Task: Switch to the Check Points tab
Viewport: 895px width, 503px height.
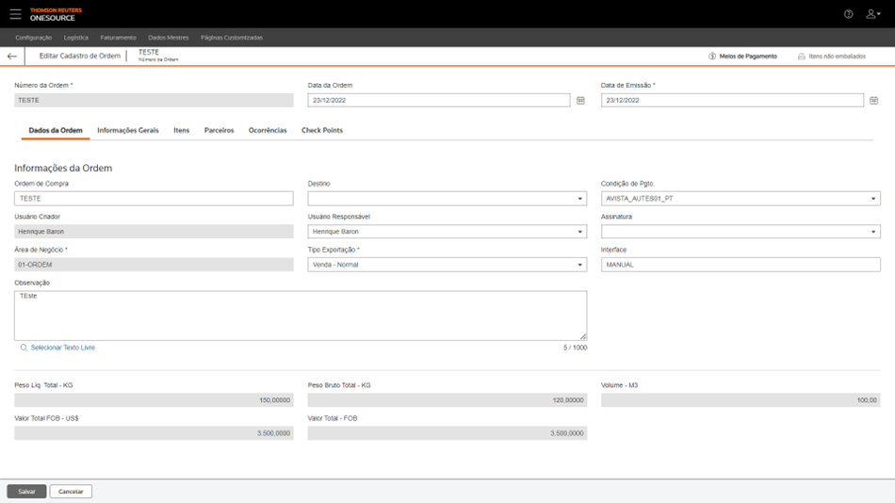Action: click(322, 131)
